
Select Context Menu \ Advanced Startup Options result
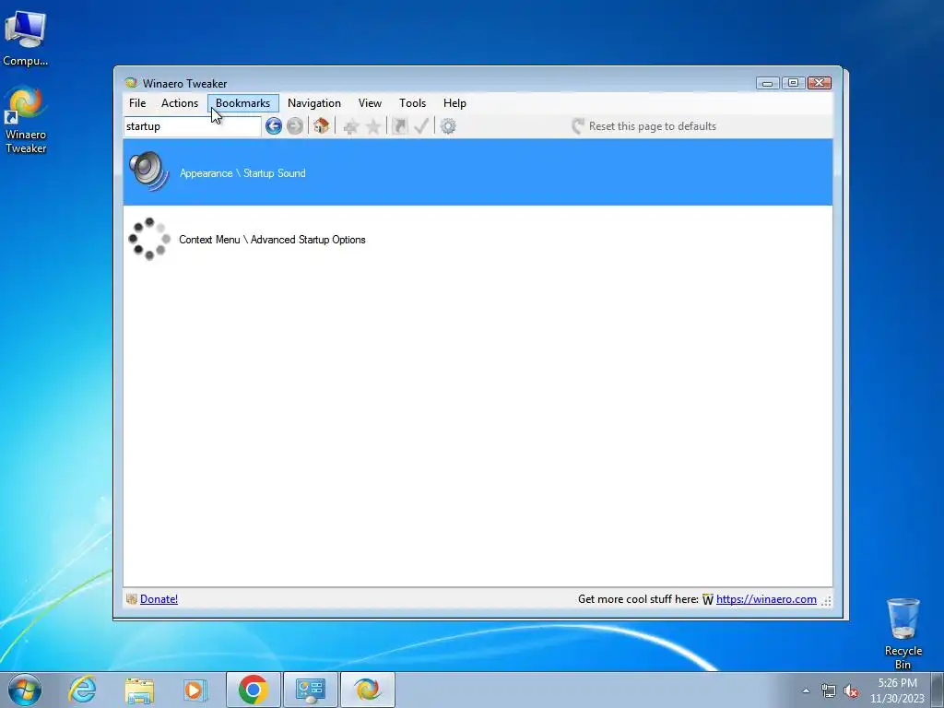tap(478, 239)
